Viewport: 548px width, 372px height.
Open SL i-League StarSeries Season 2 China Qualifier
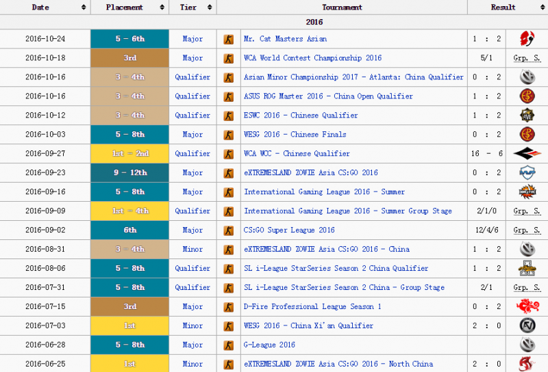pos(336,268)
